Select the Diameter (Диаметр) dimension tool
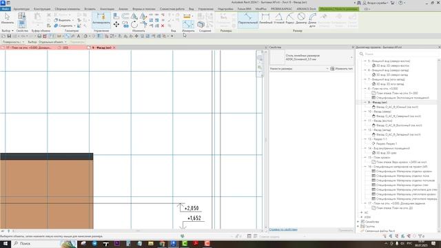The image size is (441, 248). pos(301,19)
